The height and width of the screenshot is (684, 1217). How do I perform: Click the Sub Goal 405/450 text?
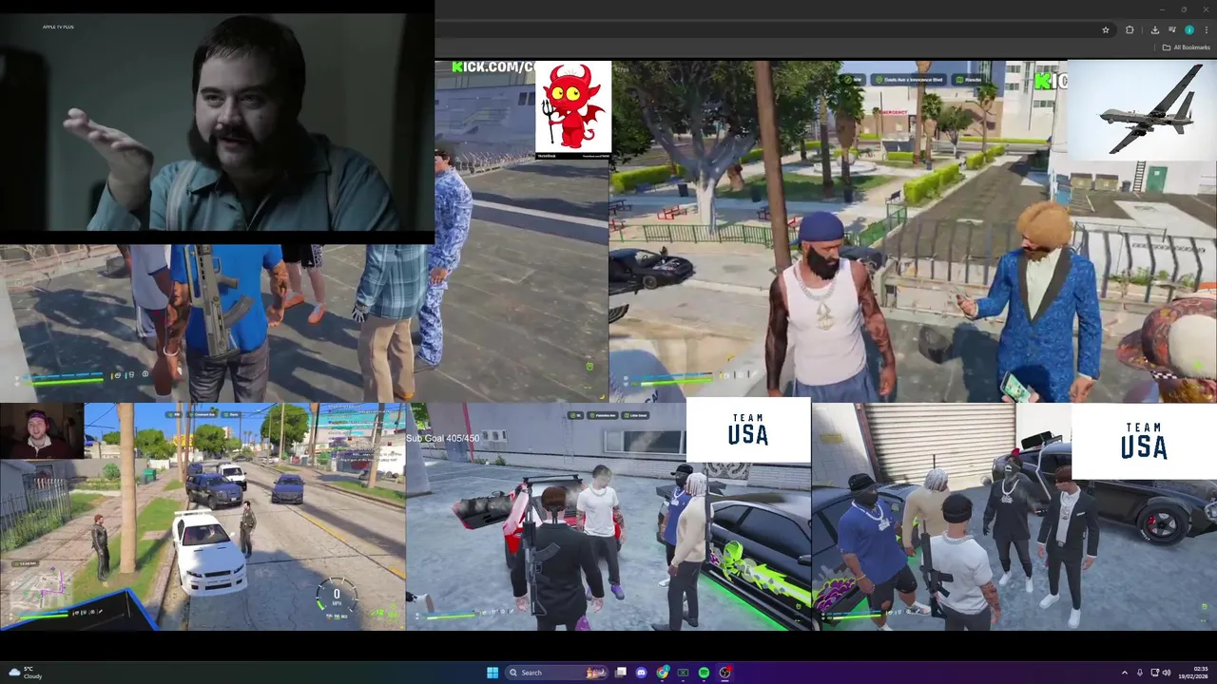(442, 438)
